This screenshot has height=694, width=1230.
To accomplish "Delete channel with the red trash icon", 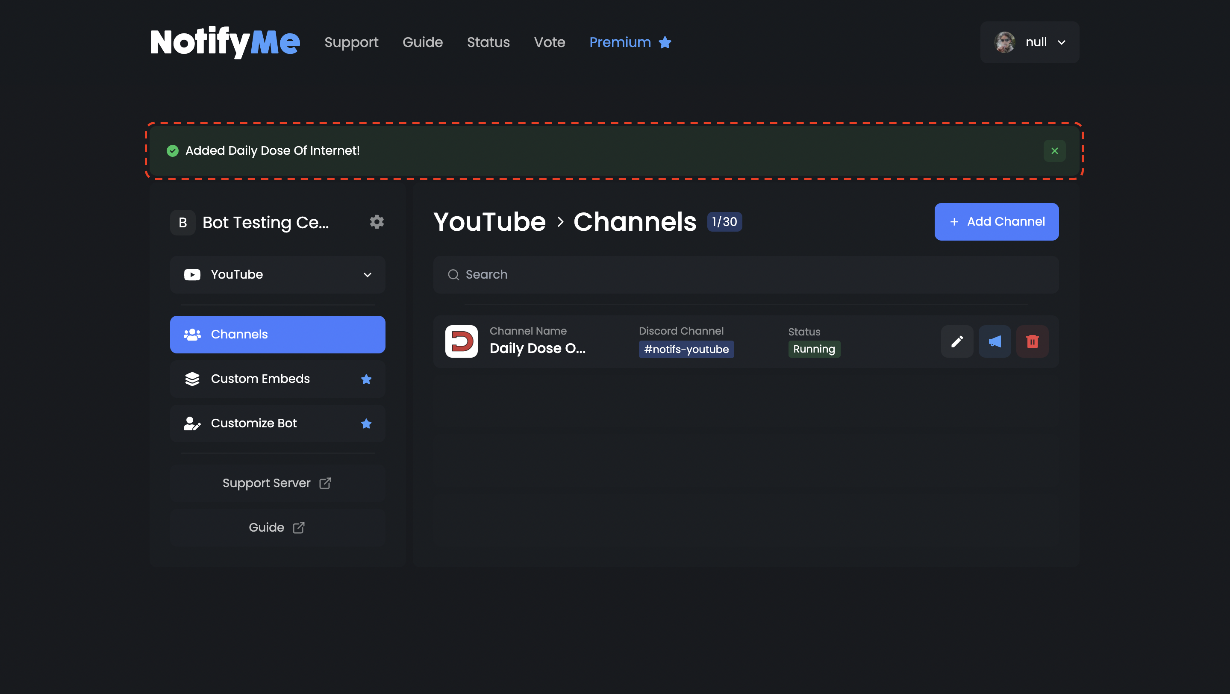I will [x=1032, y=341].
